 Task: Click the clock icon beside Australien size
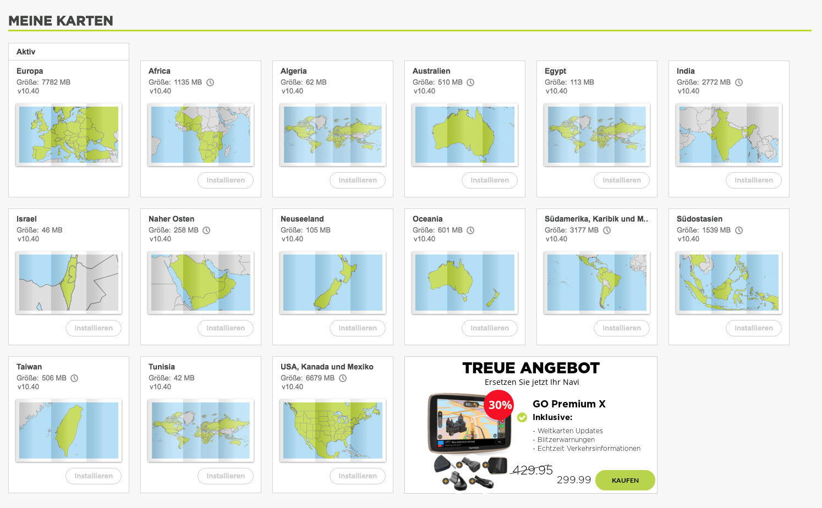coord(470,82)
